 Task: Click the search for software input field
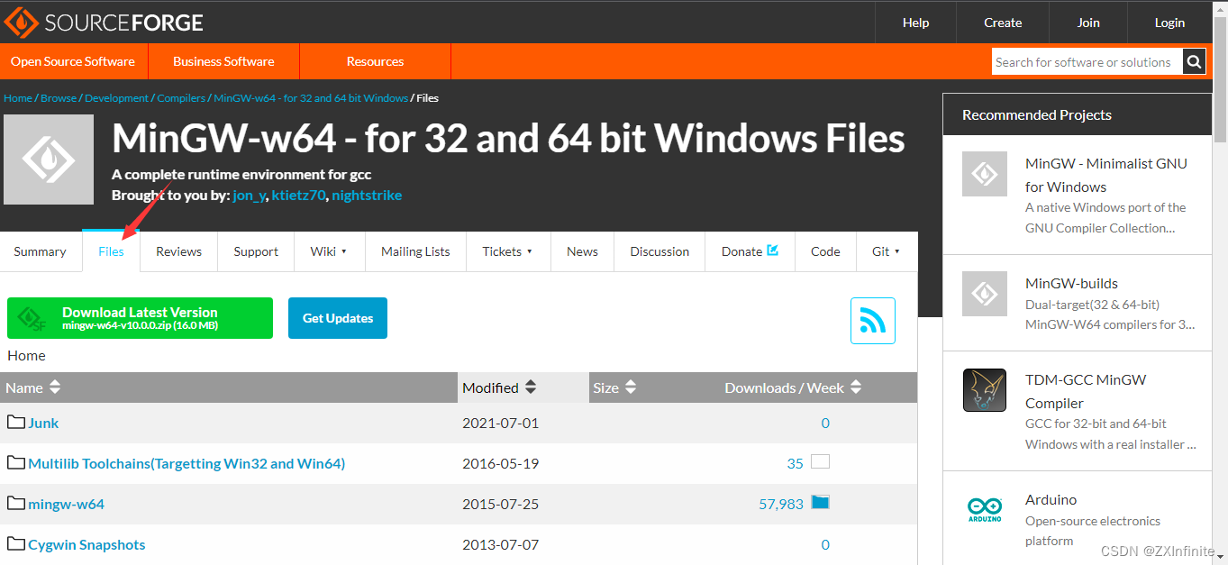[x=1087, y=62]
